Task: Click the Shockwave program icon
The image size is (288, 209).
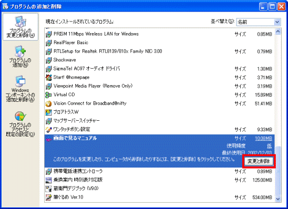Action: point(49,60)
